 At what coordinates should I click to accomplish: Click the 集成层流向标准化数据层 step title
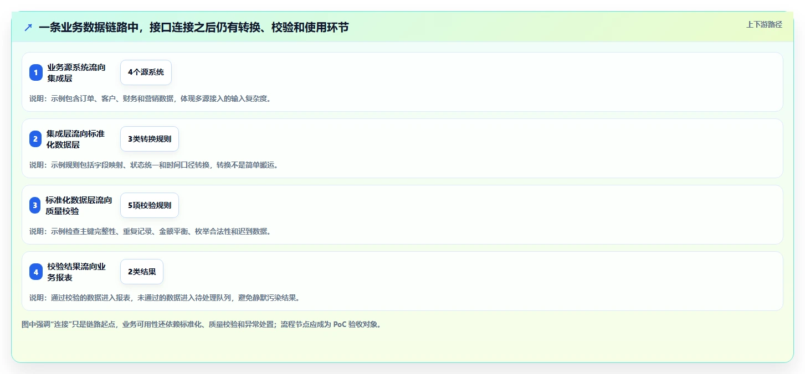75,139
